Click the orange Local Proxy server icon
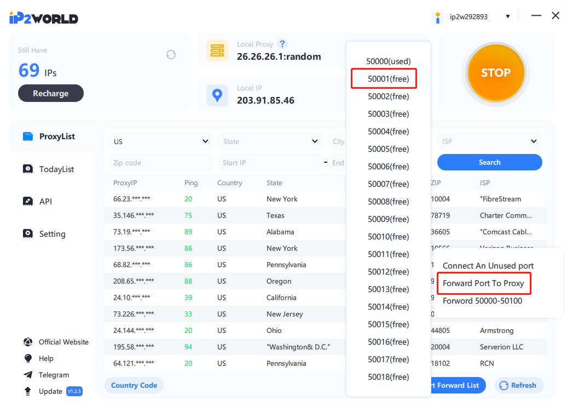This screenshot has height=411, width=567. click(217, 50)
